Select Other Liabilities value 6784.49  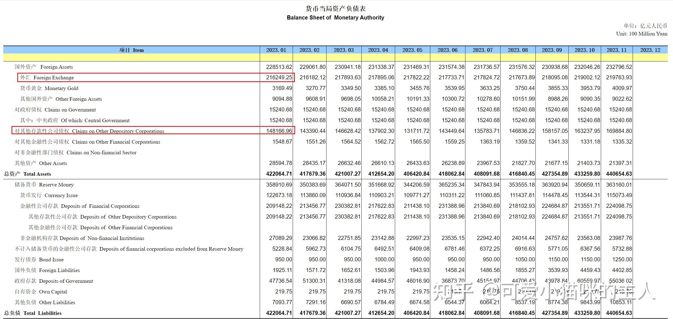[x=384, y=302]
